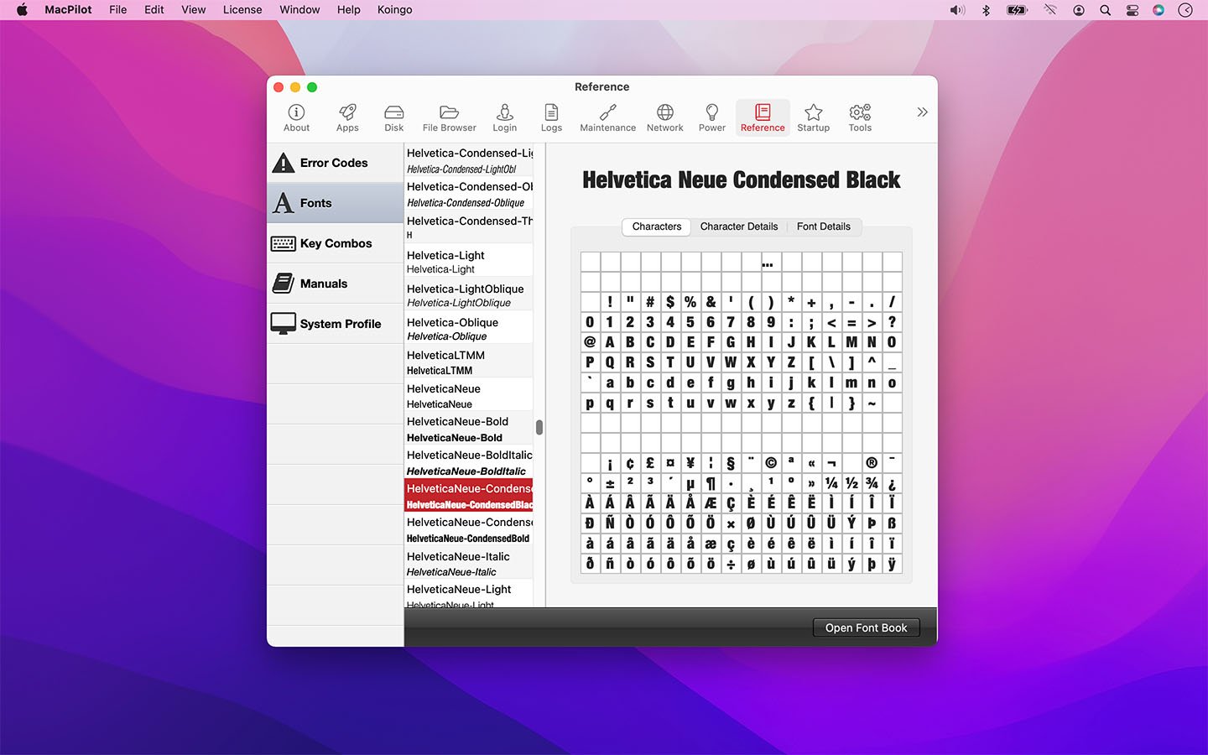Select the Disk toolbar icon
Image resolution: width=1208 pixels, height=755 pixels.
click(393, 117)
